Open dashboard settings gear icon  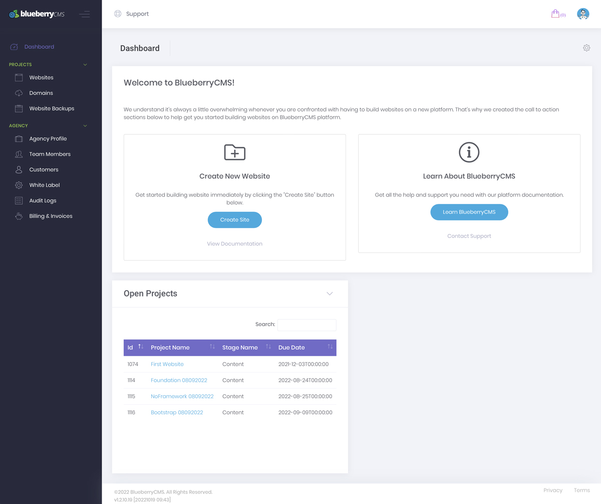[586, 48]
